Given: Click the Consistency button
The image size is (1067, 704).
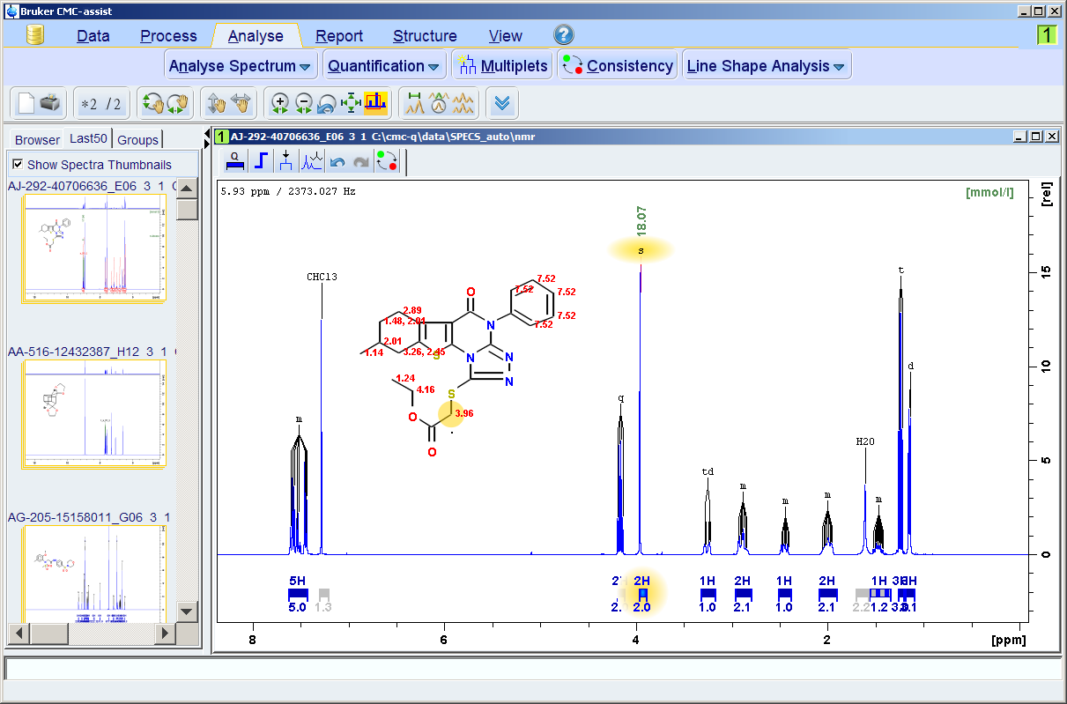Looking at the screenshot, I should tap(618, 63).
